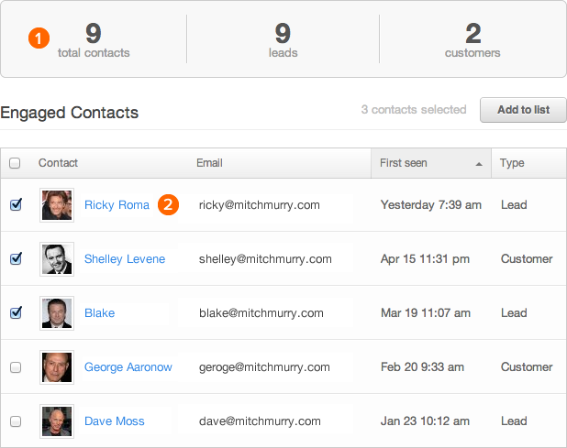Click the First seen sort arrow
This screenshot has width=567, height=448.
[x=479, y=164]
